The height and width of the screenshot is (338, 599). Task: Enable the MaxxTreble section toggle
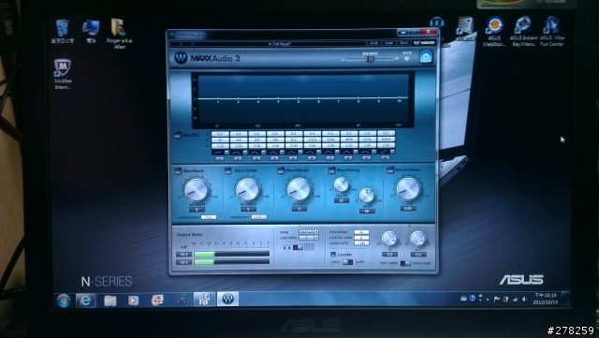pos(228,170)
